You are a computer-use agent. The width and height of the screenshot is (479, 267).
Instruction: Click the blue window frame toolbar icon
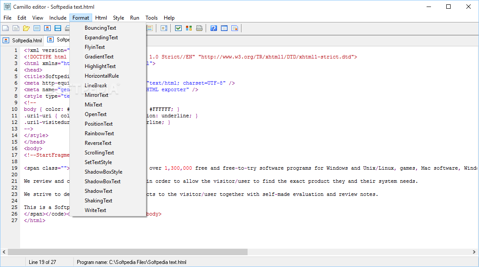click(224, 28)
